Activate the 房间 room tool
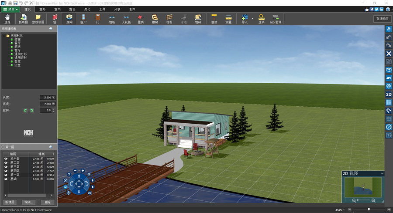 tap(69, 19)
